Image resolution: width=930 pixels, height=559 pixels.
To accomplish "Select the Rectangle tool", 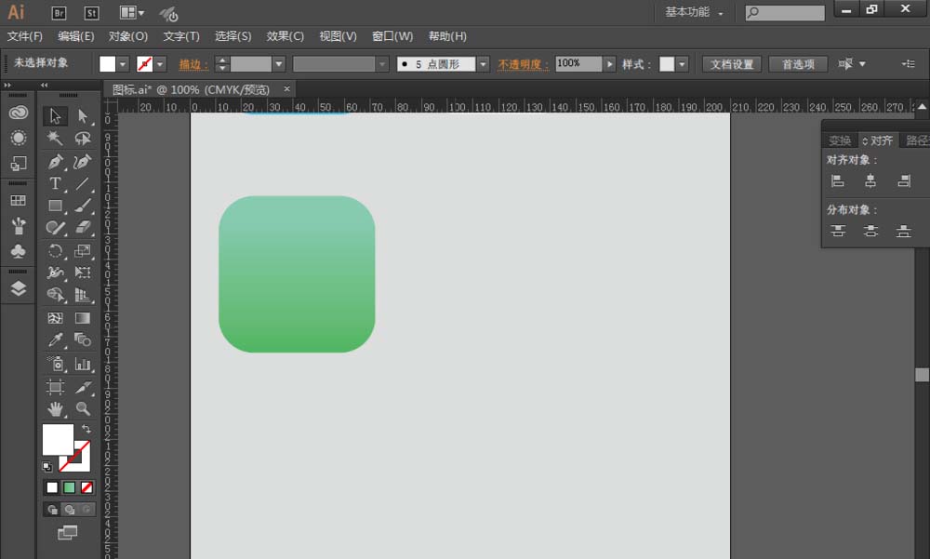I will tap(54, 206).
